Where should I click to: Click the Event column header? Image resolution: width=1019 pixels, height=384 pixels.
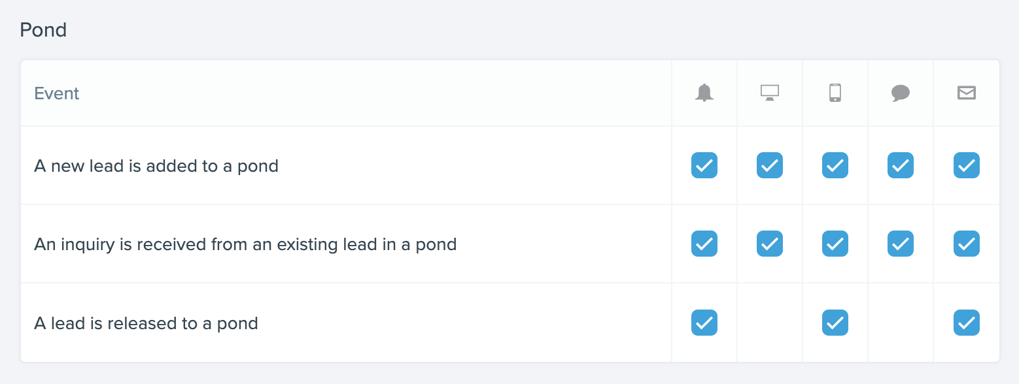click(x=57, y=93)
